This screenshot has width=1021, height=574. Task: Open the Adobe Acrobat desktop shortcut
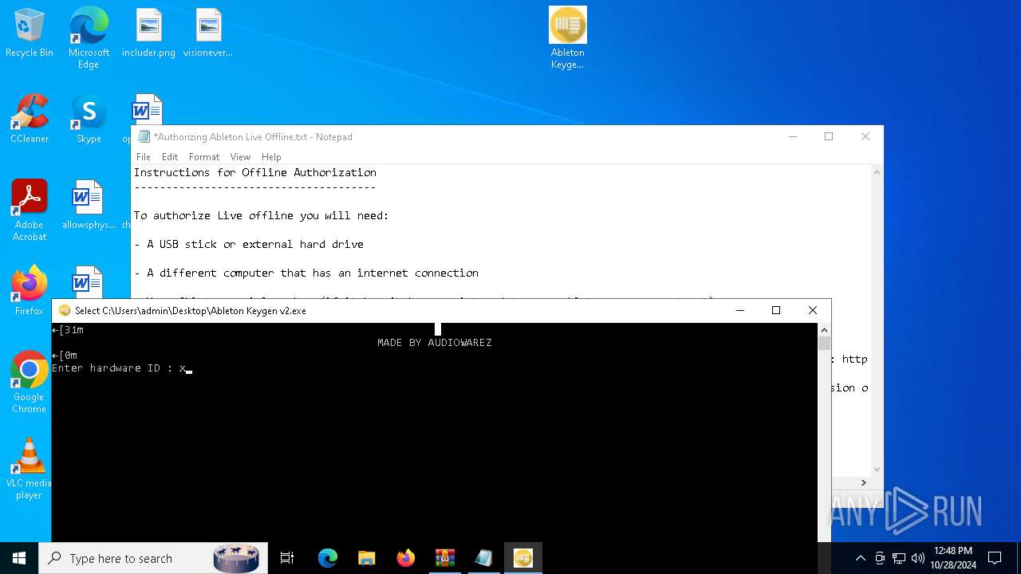click(30, 210)
